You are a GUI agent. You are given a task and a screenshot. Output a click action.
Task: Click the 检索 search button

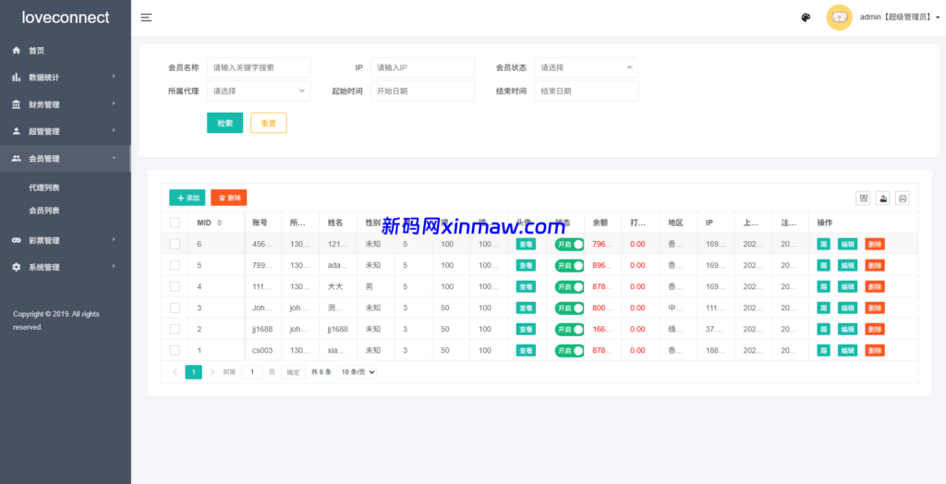pos(225,123)
